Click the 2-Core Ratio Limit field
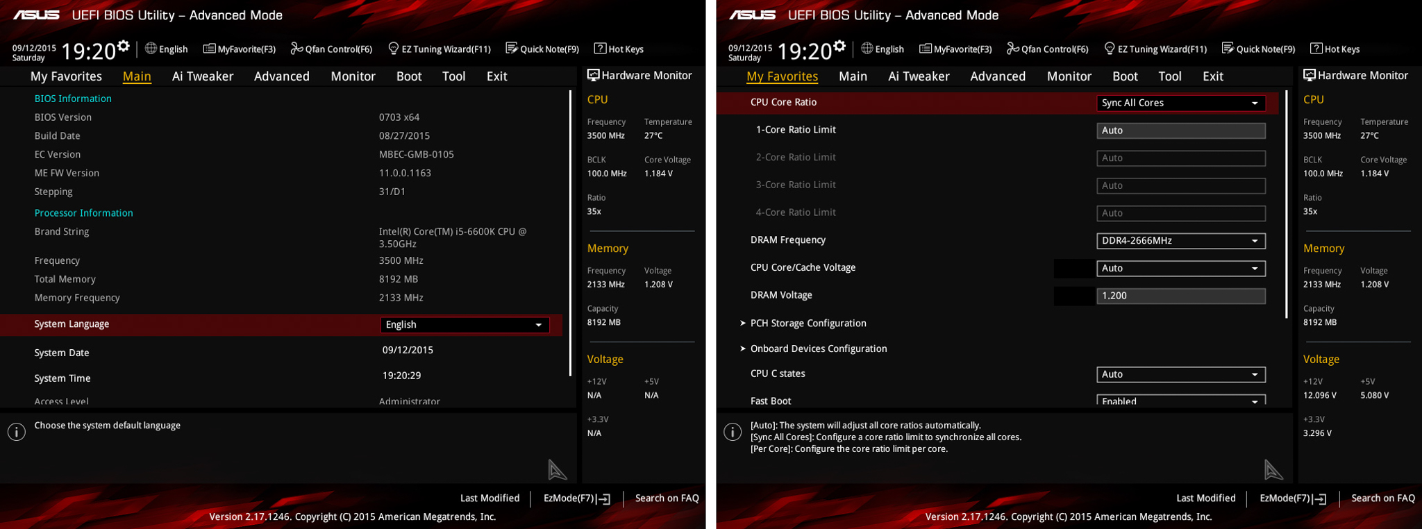This screenshot has height=529, width=1422. click(x=1181, y=158)
